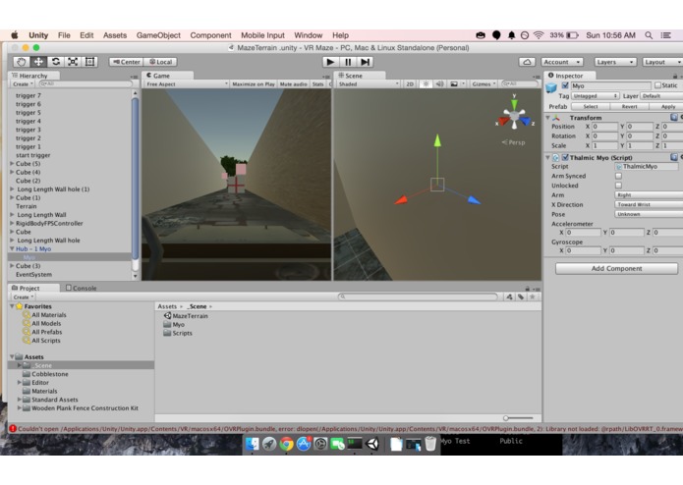Check the Arm Synced checkbox
The height and width of the screenshot is (485, 683).
pyautogui.click(x=618, y=176)
